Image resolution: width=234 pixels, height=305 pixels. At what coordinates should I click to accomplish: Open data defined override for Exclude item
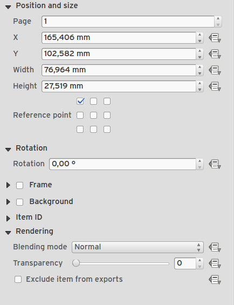(x=215, y=280)
